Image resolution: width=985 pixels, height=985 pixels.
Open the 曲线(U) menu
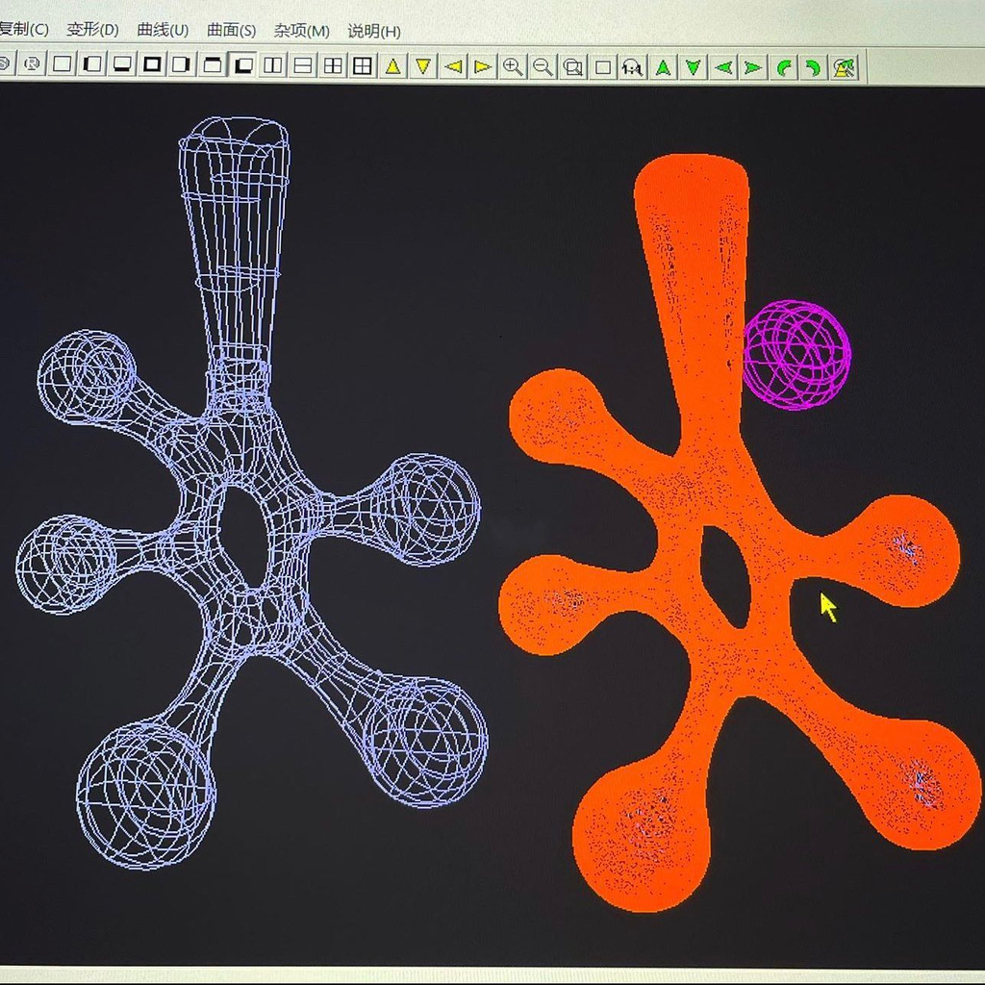point(163,30)
